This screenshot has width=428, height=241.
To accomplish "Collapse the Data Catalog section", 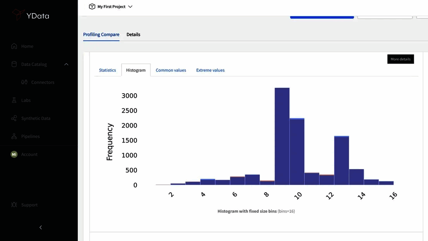I will 66,64.
